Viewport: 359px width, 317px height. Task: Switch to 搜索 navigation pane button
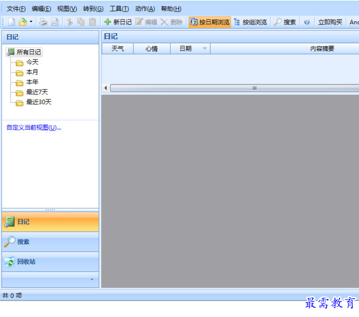[51, 242]
